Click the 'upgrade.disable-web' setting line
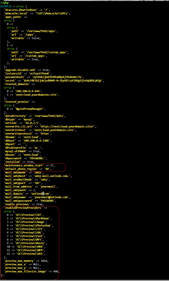 tap(27, 70)
